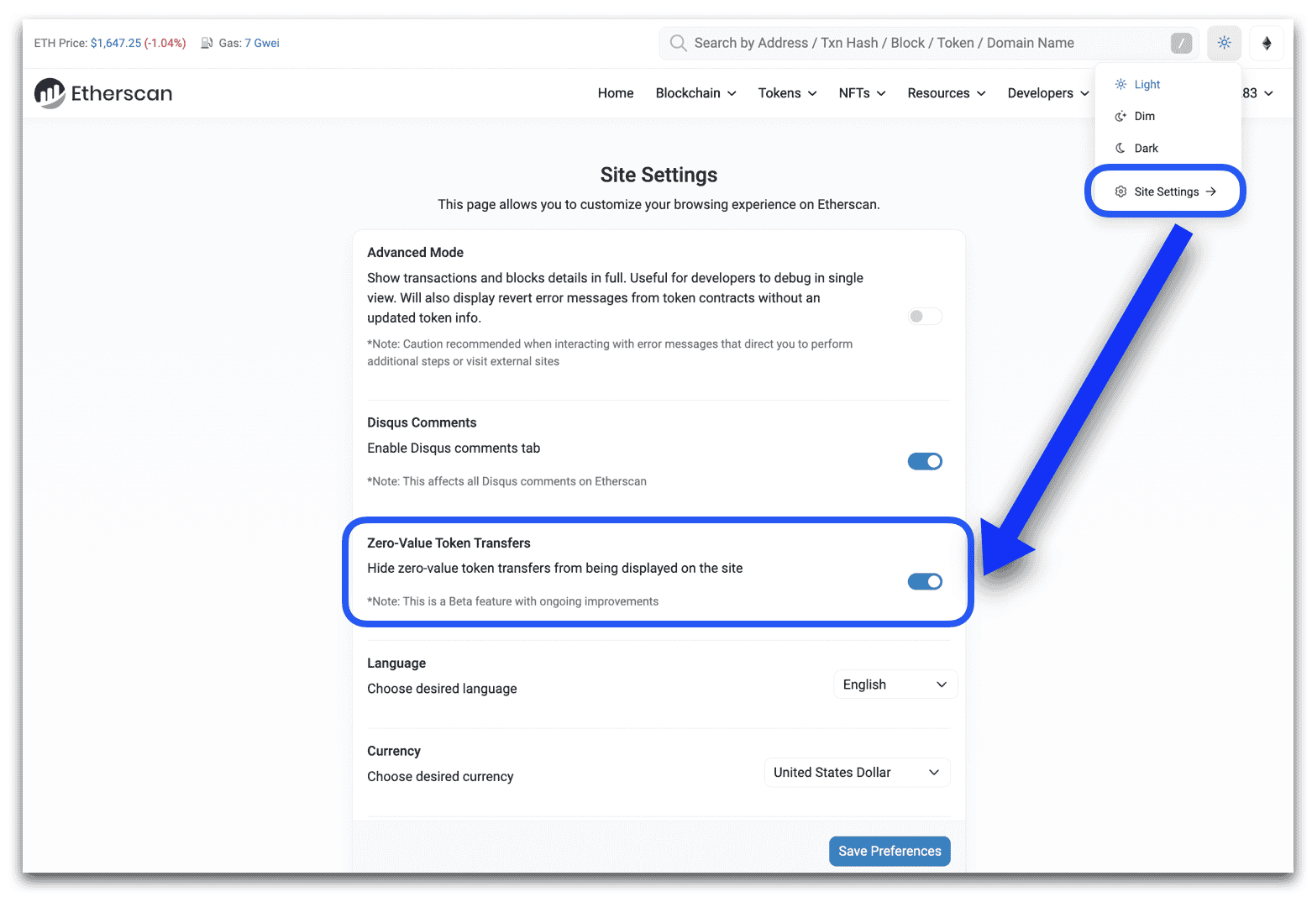Click the Beta feature note text
This screenshot has width=1312, height=897.
[512, 601]
